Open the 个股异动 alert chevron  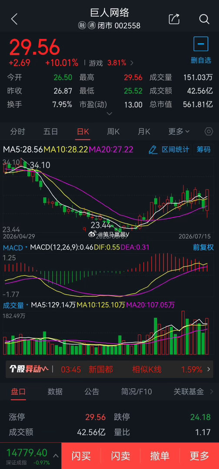pyautogui.click(x=209, y=369)
